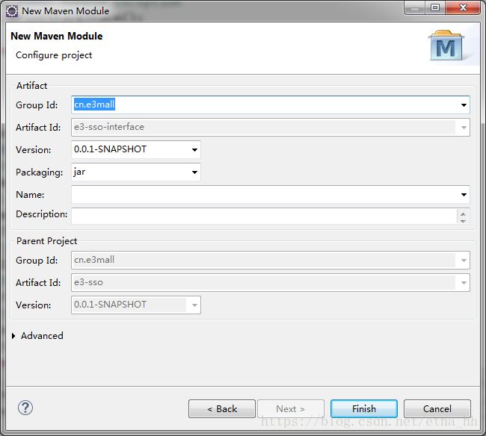Click the Description scroll down arrow
This screenshot has width=486, height=436.
coord(463,221)
